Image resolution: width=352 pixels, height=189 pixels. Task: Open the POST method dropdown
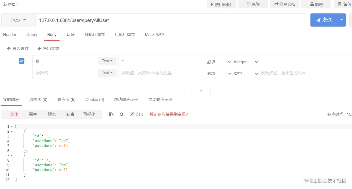pos(18,20)
